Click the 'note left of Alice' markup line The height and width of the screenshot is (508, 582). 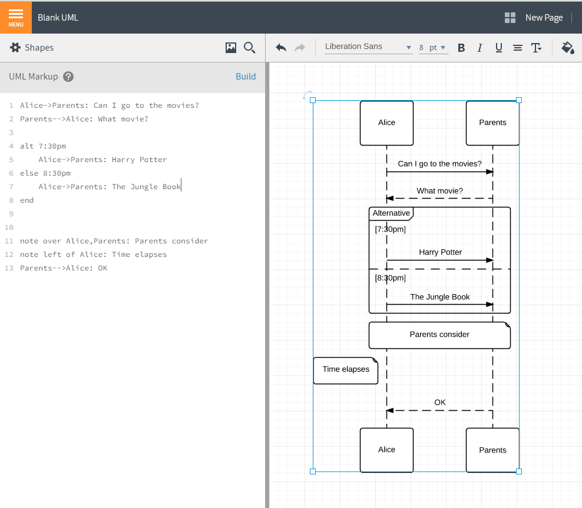[94, 255]
